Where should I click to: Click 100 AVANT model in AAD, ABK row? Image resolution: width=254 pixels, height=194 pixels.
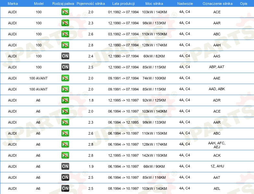click(x=38, y=89)
